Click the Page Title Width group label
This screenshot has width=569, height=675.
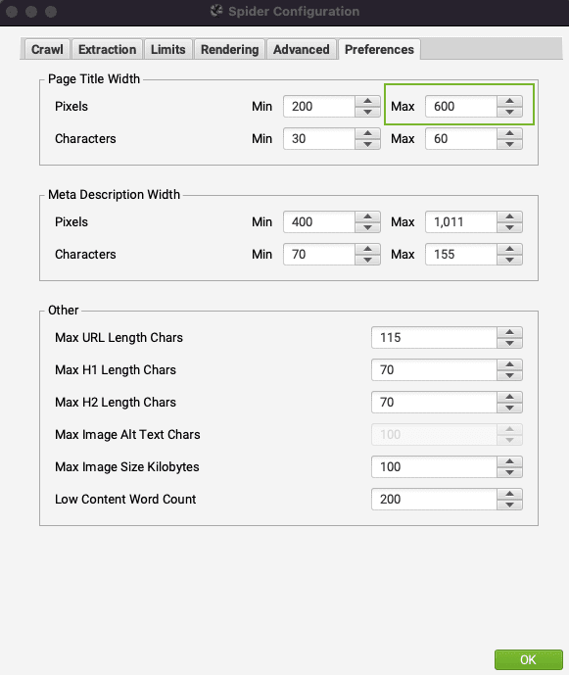pyautogui.click(x=94, y=78)
